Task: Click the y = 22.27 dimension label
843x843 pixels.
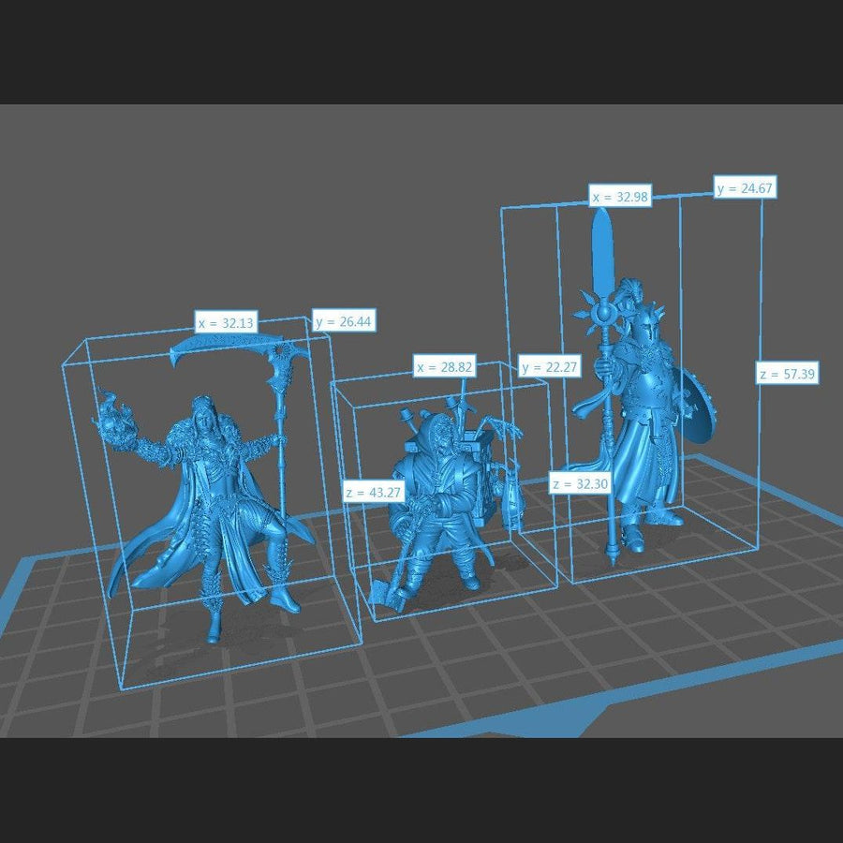Action: [x=549, y=367]
